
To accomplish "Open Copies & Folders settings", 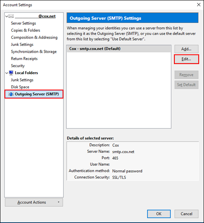I will (26, 30).
